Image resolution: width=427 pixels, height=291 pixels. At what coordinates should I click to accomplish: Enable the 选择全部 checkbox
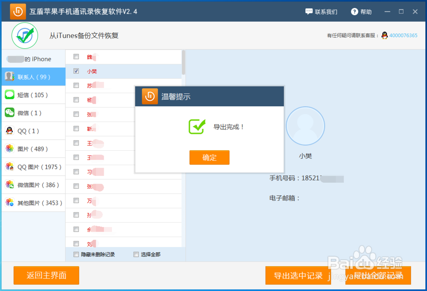click(x=136, y=254)
